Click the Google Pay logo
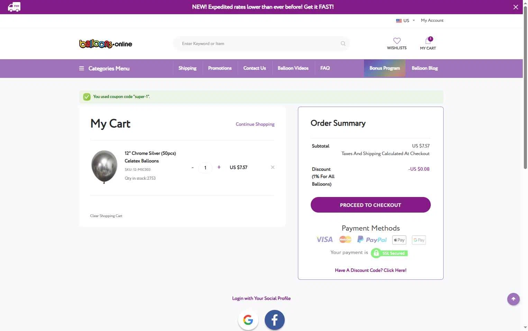 (x=419, y=240)
